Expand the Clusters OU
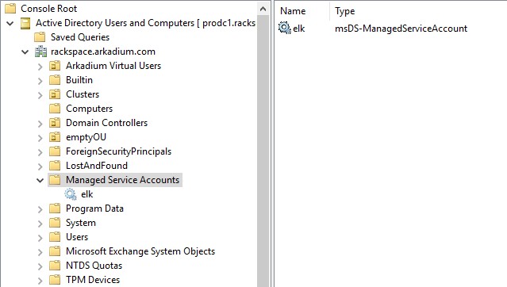This screenshot has width=507, height=287. point(40,95)
